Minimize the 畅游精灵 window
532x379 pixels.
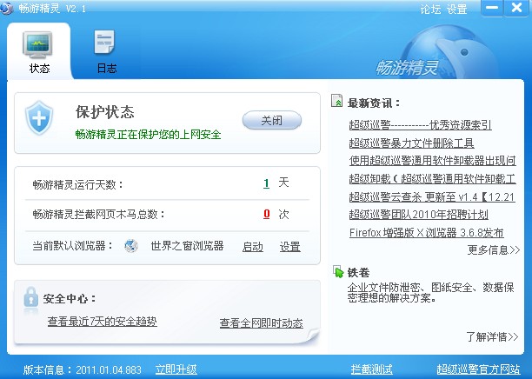pos(492,8)
